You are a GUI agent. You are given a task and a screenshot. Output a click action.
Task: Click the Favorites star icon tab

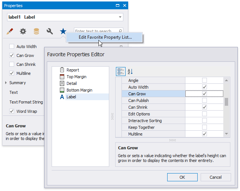[63, 32]
